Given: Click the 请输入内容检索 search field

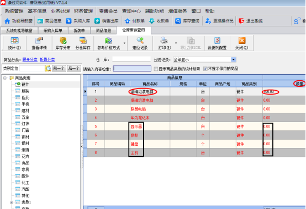Looking at the screenshot, I should pos(132,69).
